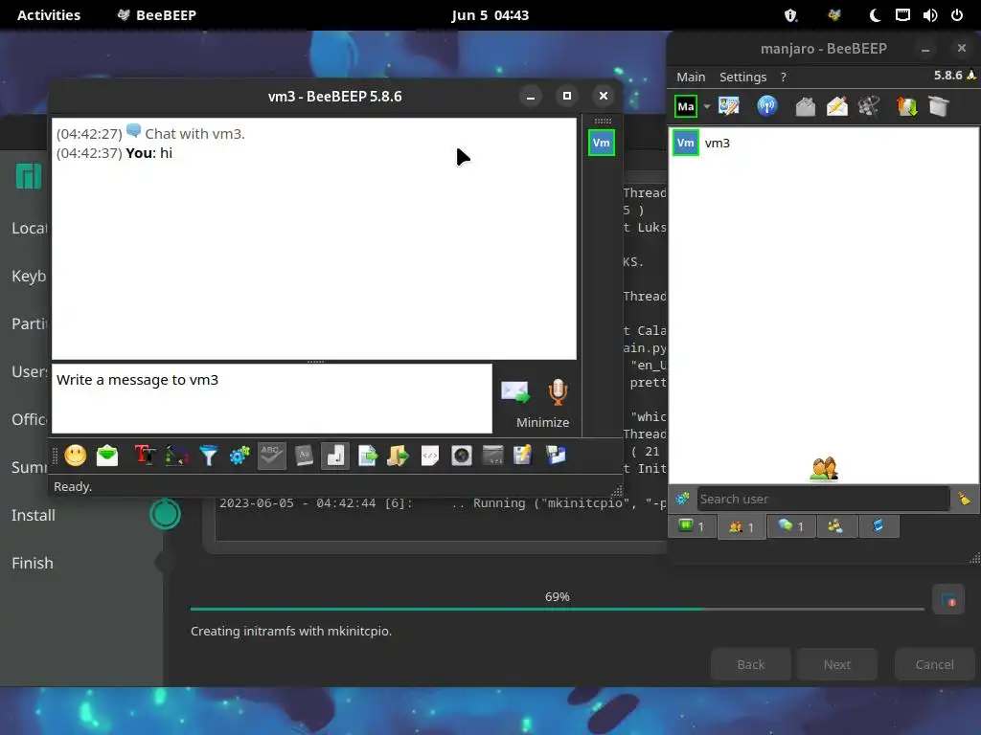Click the BeeBEEP version warning icon
This screenshot has height=735, width=981.
pyautogui.click(x=971, y=75)
